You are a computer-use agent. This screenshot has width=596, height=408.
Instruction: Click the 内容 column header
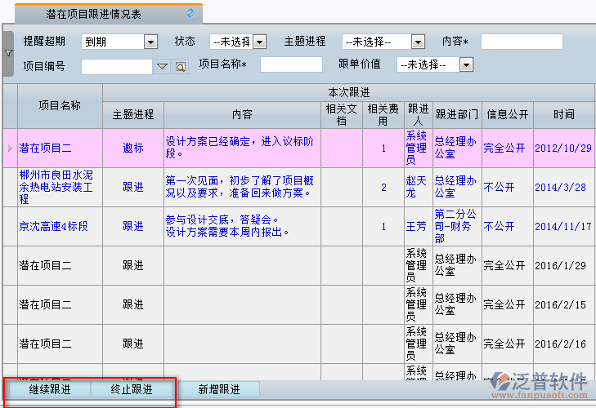click(x=242, y=114)
